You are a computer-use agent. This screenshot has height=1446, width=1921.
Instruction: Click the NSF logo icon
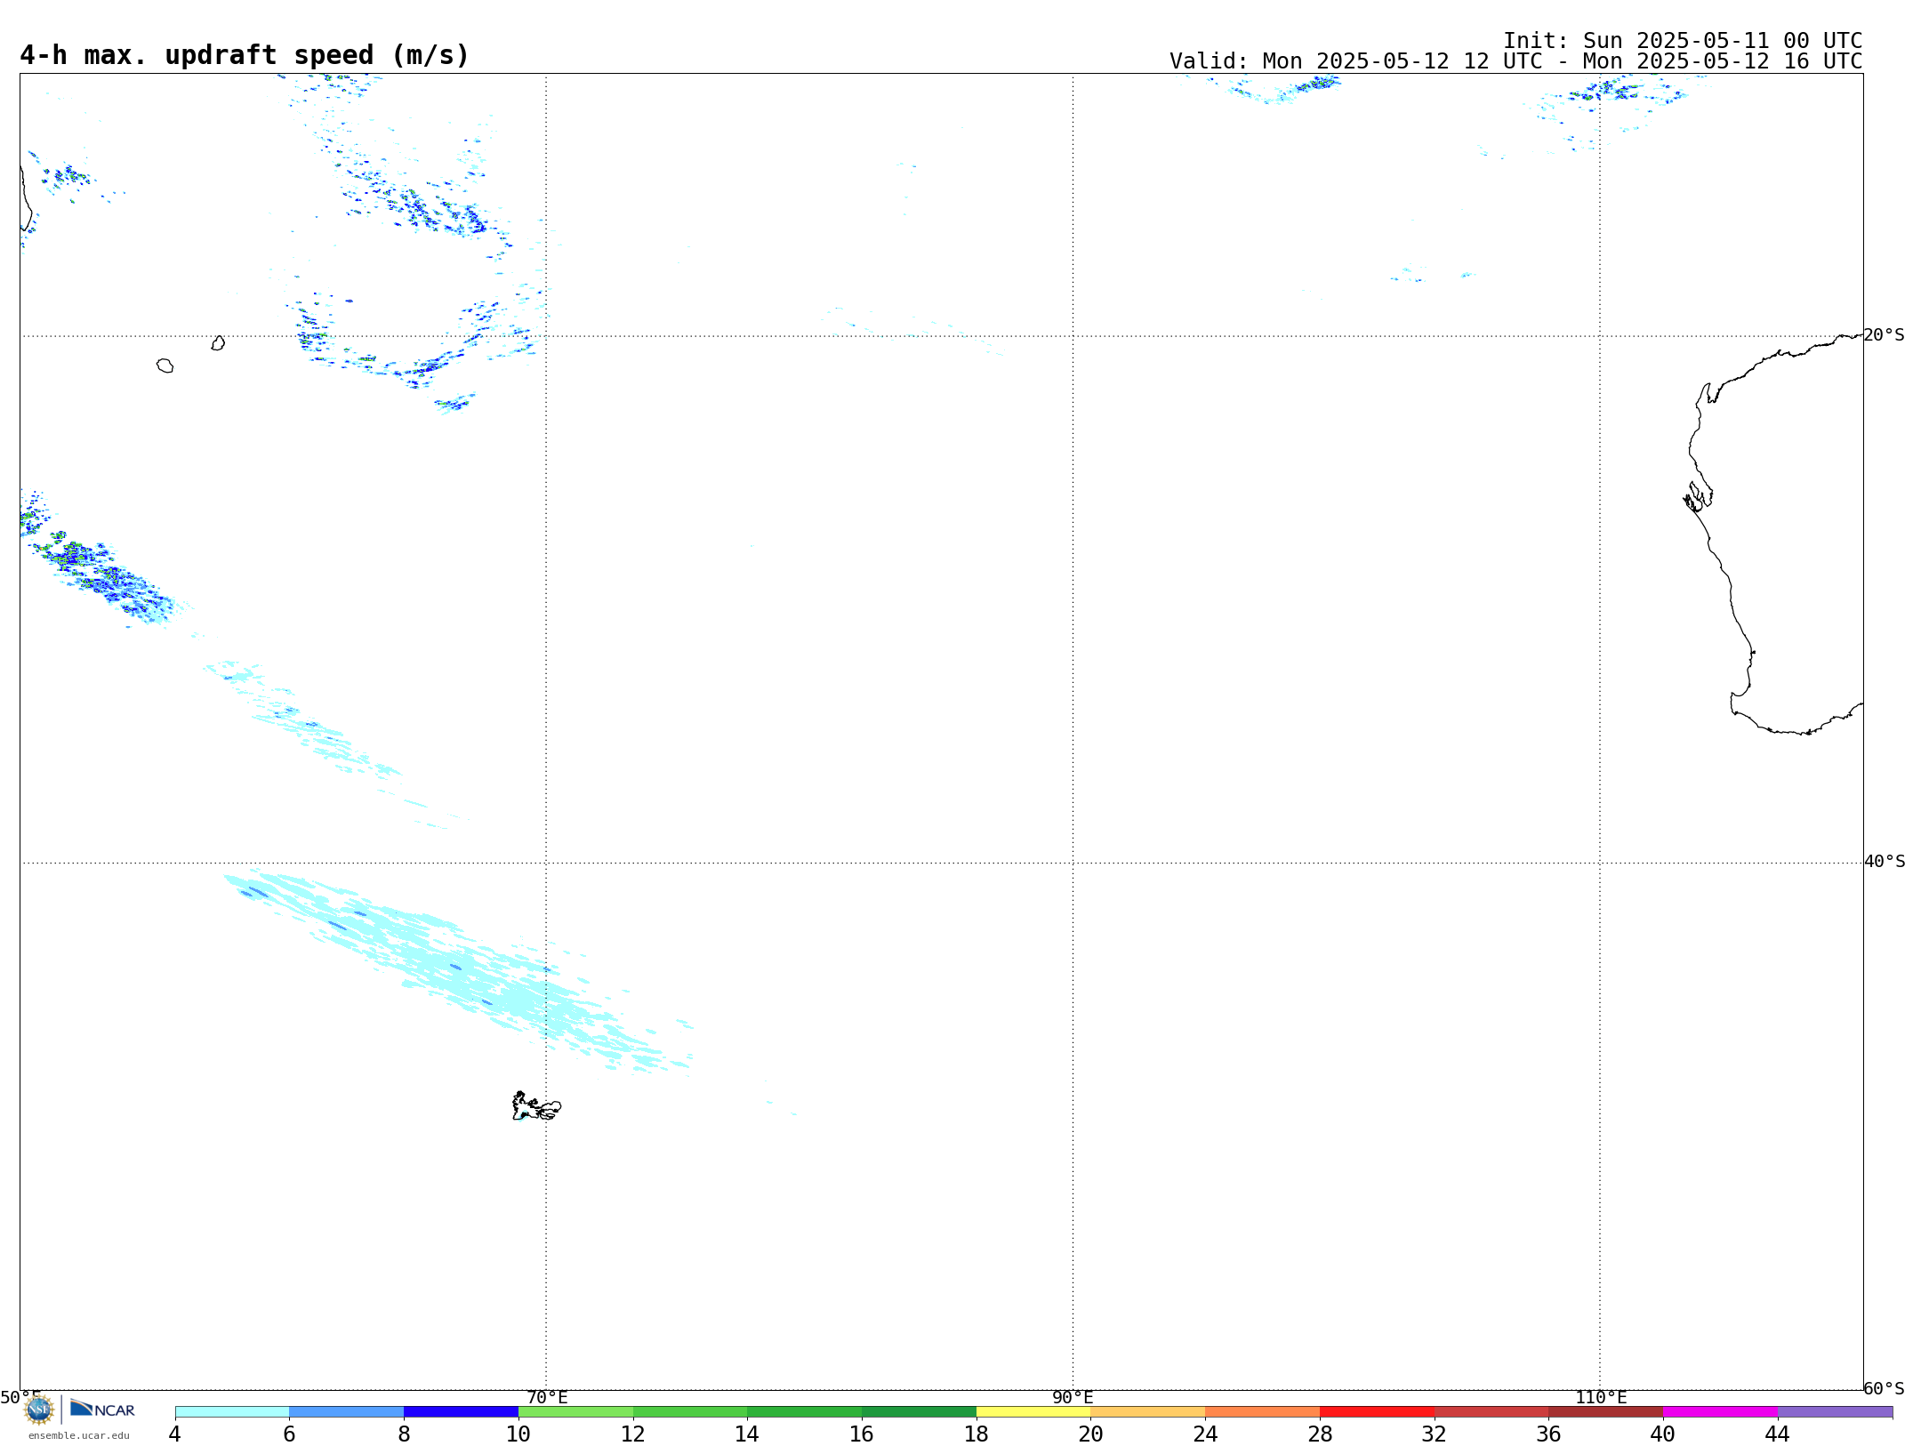coord(39,1410)
